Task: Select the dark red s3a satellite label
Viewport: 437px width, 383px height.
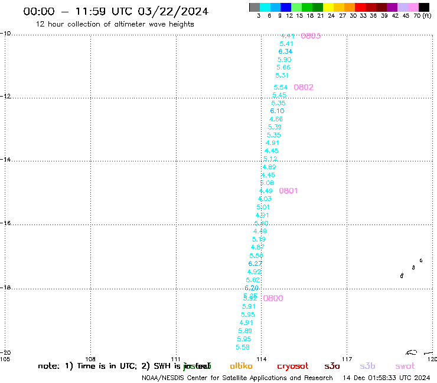Action: [x=332, y=367]
